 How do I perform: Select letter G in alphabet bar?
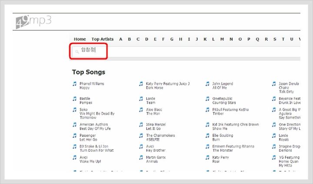point(172,39)
